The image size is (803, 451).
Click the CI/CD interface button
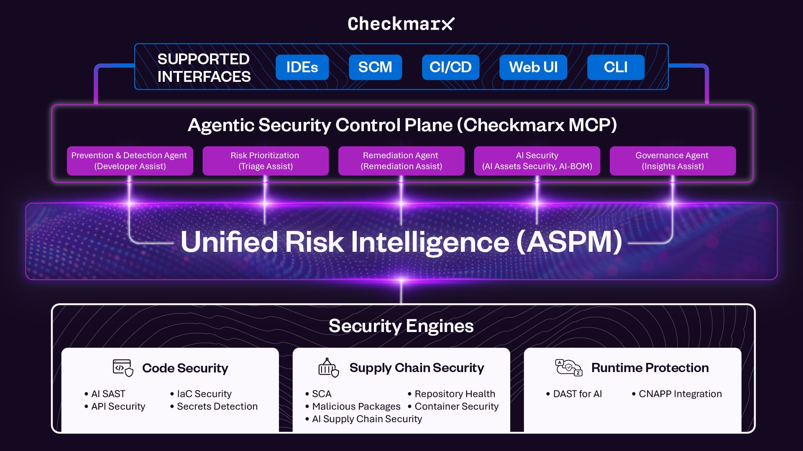pyautogui.click(x=450, y=67)
